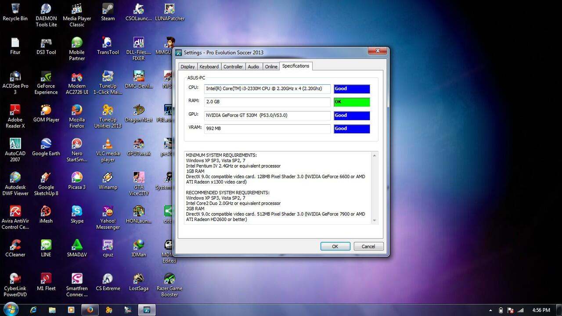
Task: Open the Adobe Reader X shortcut
Action: coord(15,117)
